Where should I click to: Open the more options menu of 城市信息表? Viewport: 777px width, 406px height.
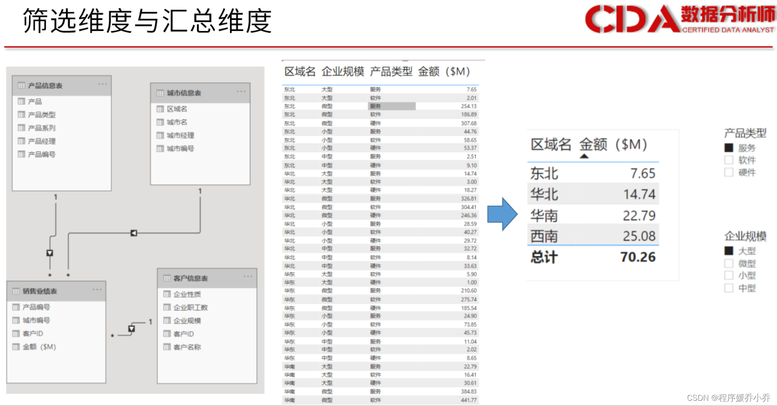(241, 91)
